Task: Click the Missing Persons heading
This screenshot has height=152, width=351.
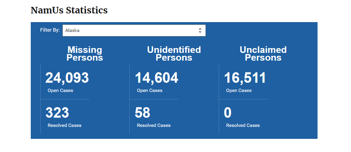Action: pos(85,53)
